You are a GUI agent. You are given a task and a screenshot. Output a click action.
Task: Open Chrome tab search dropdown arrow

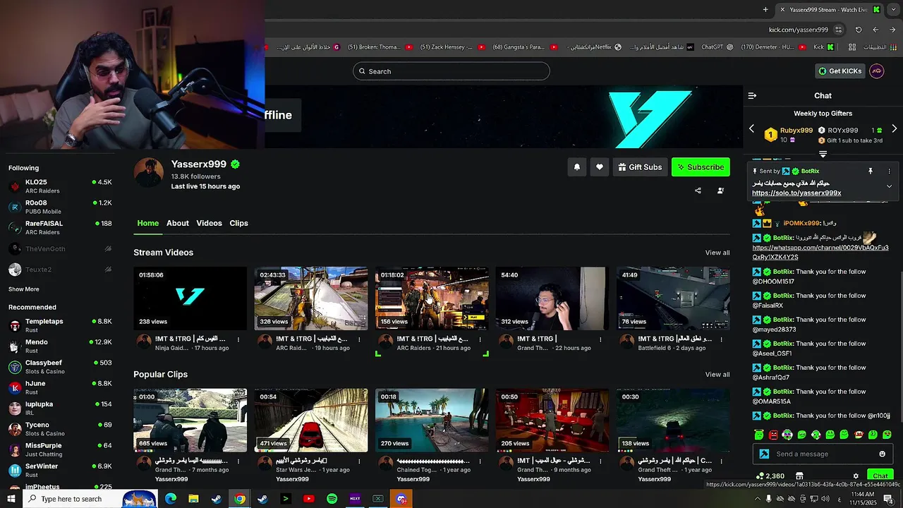893,9
